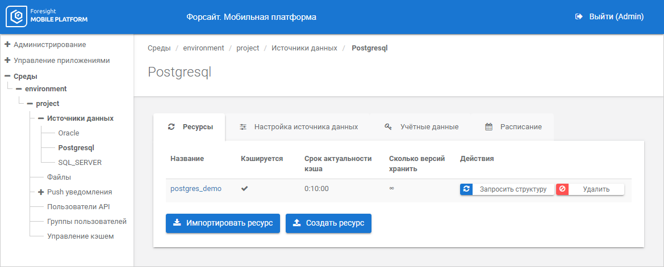Viewport: 664px width, 267px height.
Task: Open Управление кэшем in the sidebar
Action: coord(80,236)
